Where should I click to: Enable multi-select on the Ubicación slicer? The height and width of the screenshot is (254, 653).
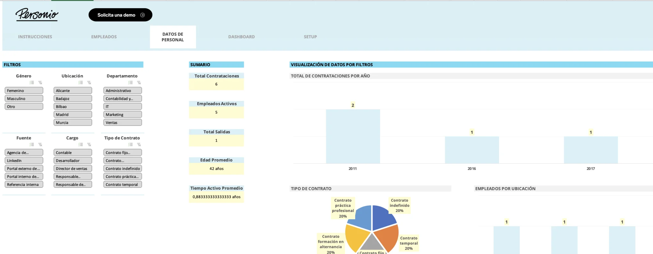click(x=81, y=82)
